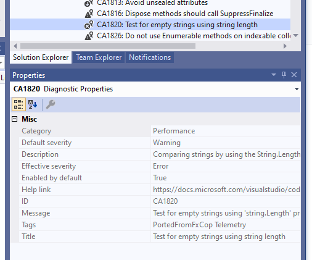Click the True value for Enabled by default

tap(226, 178)
